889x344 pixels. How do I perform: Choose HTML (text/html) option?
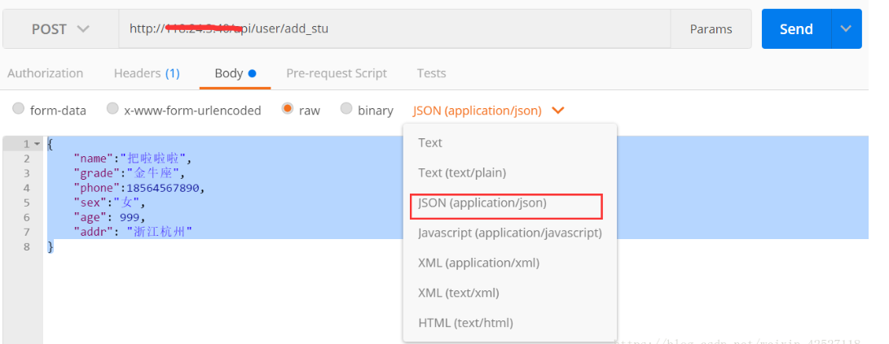[x=465, y=323]
